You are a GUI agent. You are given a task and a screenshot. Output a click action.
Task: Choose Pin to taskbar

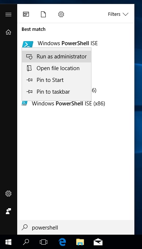(56, 92)
